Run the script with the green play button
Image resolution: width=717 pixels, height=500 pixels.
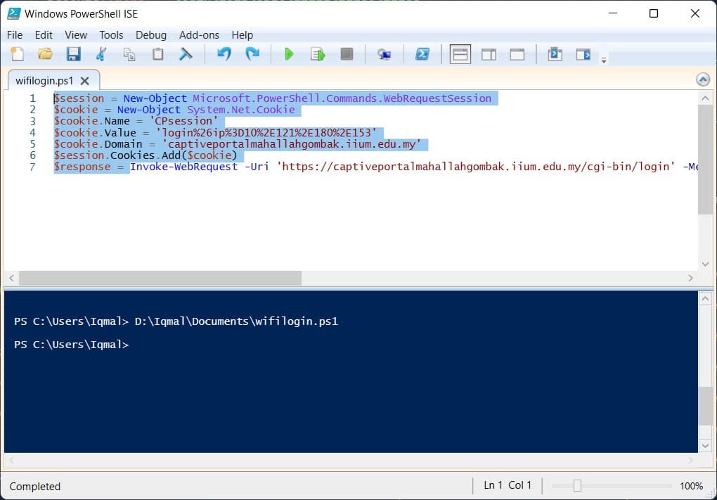pyautogui.click(x=289, y=54)
